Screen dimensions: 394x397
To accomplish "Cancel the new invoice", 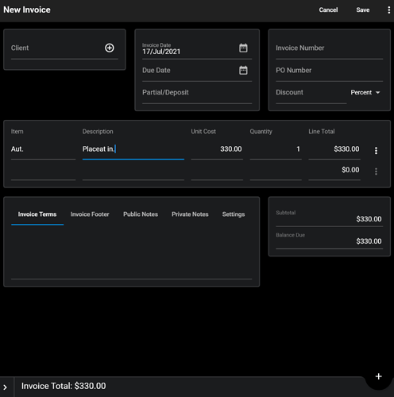I will click(328, 10).
